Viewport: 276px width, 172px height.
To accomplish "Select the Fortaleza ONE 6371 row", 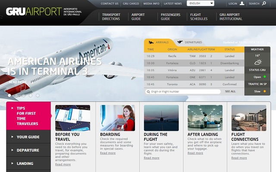I will 194,77.
